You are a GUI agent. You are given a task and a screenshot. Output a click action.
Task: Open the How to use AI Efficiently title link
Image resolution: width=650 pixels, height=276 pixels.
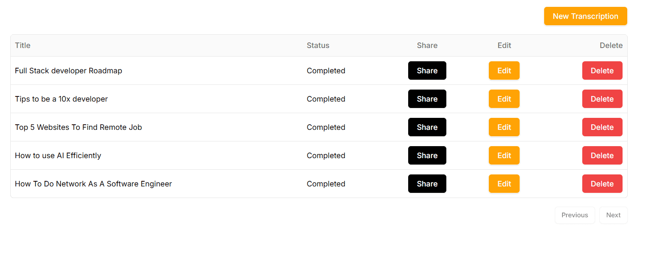coord(58,155)
